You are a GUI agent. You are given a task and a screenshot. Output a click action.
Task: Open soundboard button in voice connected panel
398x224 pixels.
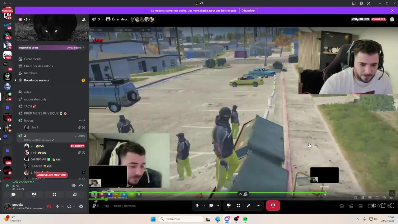point(75,194)
